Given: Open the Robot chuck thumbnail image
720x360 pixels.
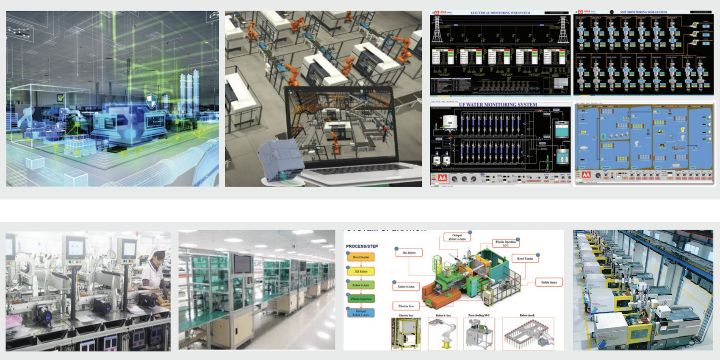Looking at the screenshot, I should 528,333.
